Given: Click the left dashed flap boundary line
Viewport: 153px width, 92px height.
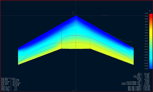Looking at the screenshot, I should (61, 36).
